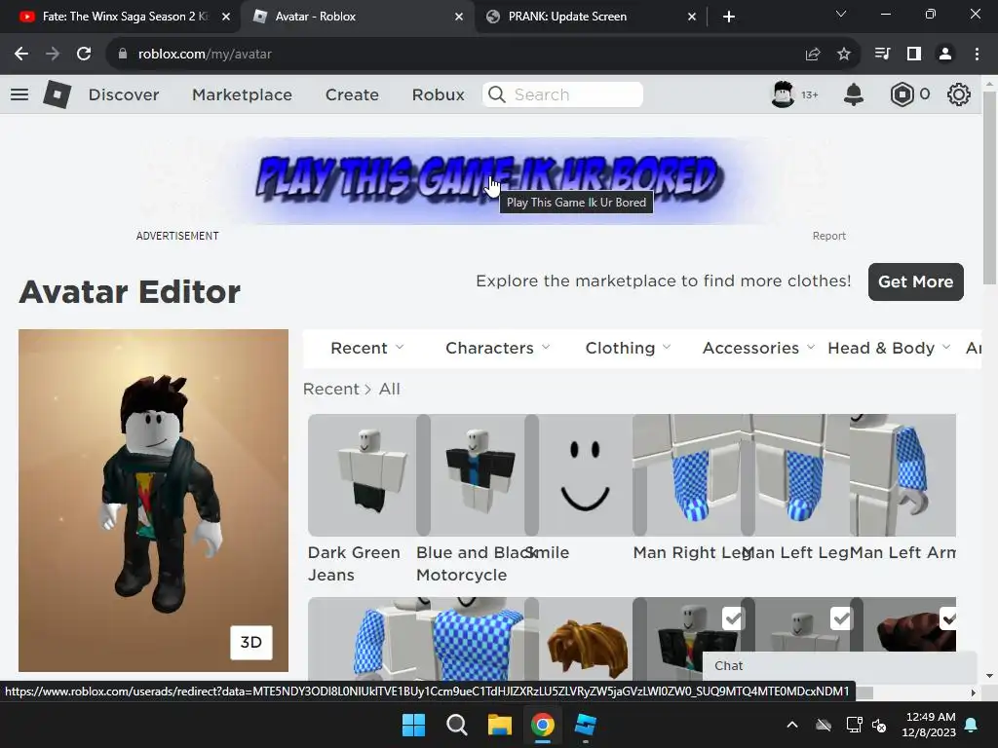Click the browser forward arrow

click(53, 55)
